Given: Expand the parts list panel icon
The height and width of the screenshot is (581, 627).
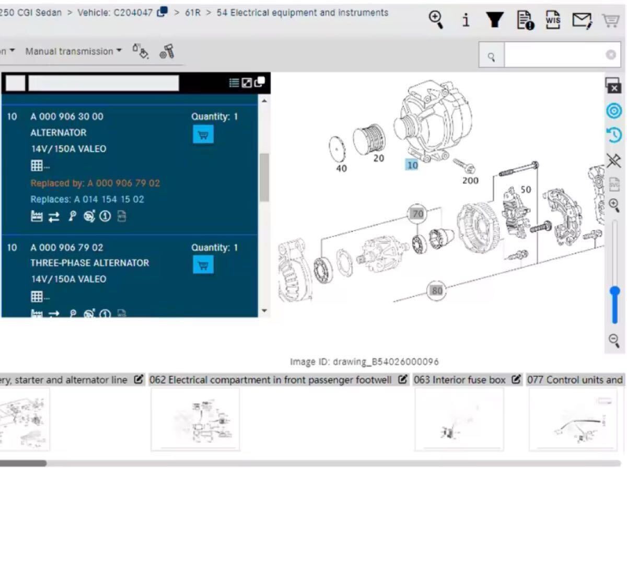Looking at the screenshot, I should tap(247, 83).
